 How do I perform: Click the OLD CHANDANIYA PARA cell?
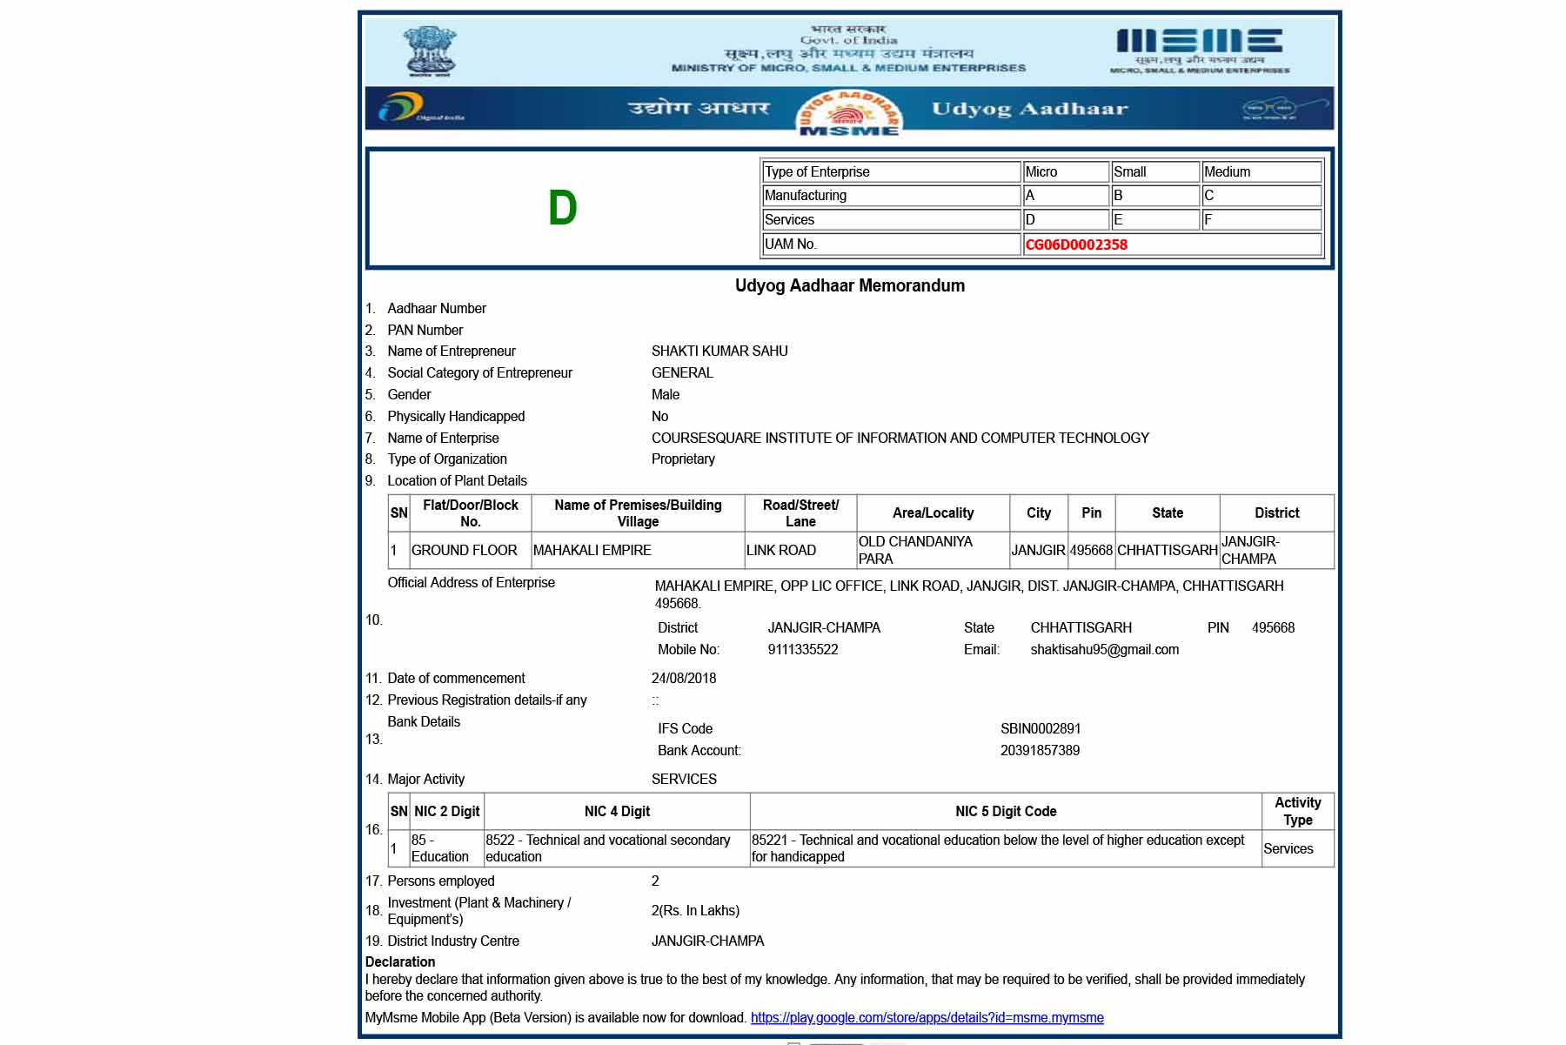[933, 550]
